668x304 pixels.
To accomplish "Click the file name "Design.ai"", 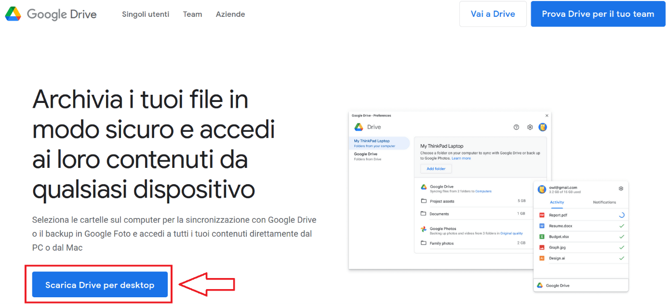I will 557,258.
